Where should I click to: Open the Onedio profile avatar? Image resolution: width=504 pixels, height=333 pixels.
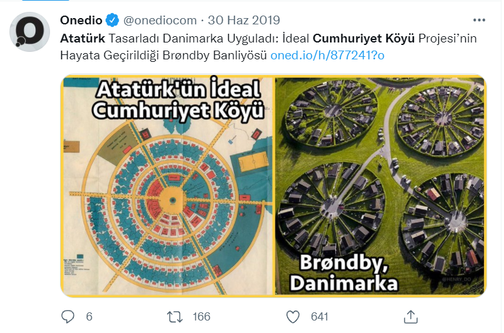click(x=30, y=31)
